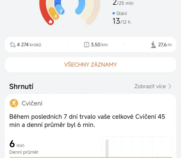The image size is (181, 158).
Task: Open the VŠECHNY ZÁZNAMY records button
Action: 90,65
